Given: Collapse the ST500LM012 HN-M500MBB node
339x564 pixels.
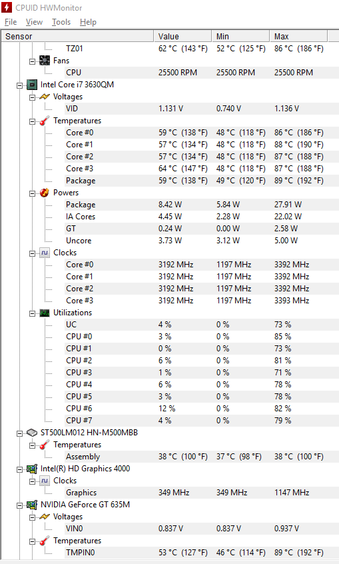Looking at the screenshot, I should coord(19,433).
